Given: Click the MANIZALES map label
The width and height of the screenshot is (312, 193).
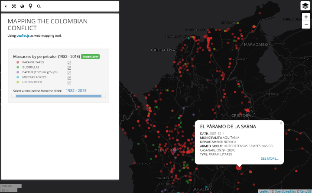Looking at the screenshot, I should (165, 178).
